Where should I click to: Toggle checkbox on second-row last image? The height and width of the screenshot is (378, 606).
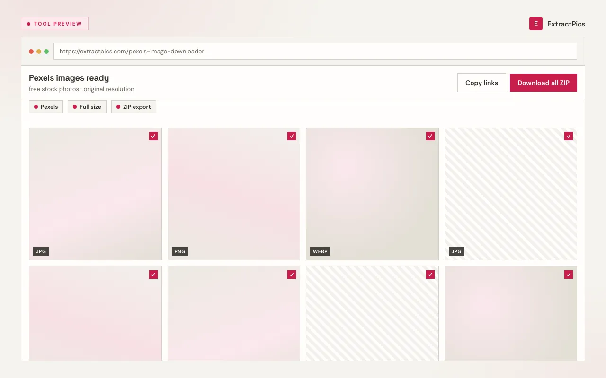click(x=569, y=275)
